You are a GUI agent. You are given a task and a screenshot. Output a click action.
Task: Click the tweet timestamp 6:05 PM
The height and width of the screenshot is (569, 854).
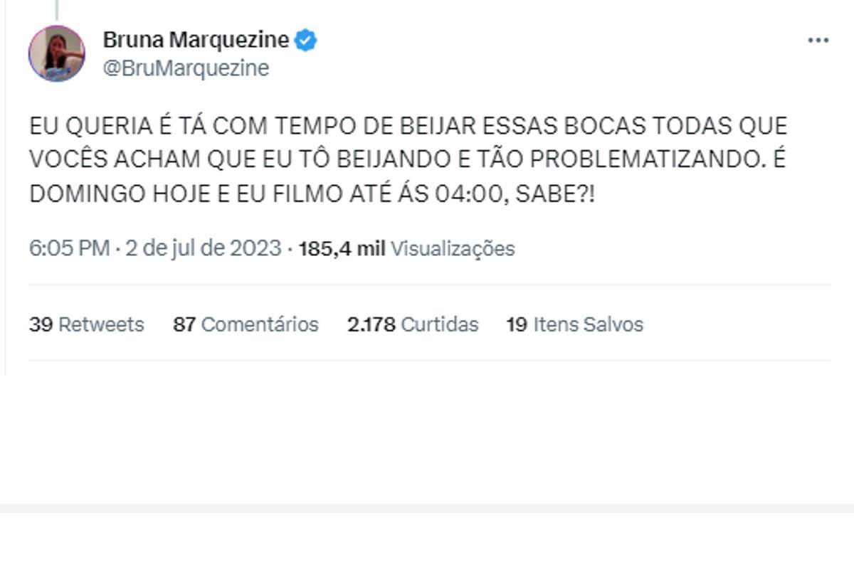(x=70, y=250)
